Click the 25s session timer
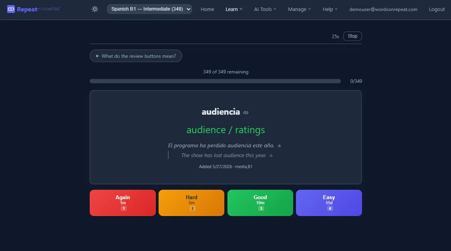451x251 pixels. pos(335,37)
